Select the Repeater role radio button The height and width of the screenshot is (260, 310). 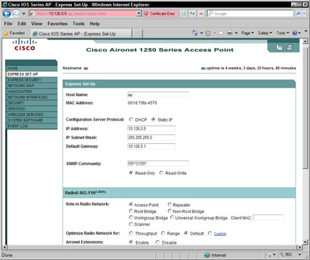(x=170, y=204)
